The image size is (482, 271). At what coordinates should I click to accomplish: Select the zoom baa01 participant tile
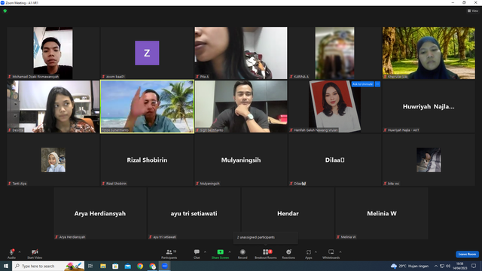[x=147, y=53]
